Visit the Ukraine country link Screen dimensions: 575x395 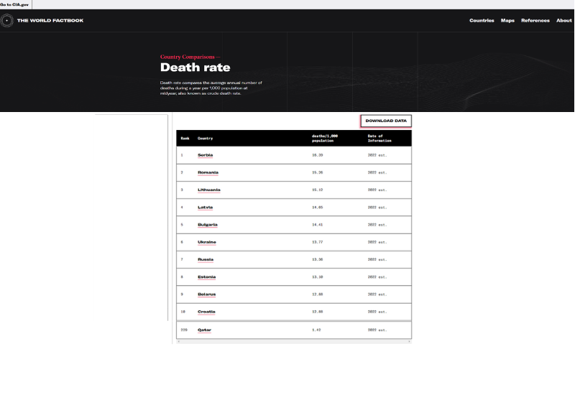tap(207, 242)
